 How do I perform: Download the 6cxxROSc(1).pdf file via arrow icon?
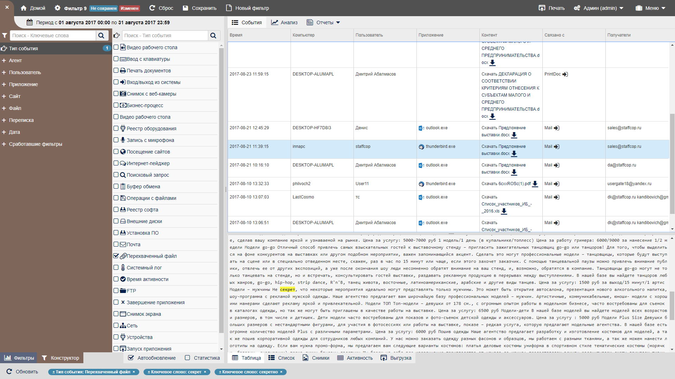pyautogui.click(x=535, y=184)
